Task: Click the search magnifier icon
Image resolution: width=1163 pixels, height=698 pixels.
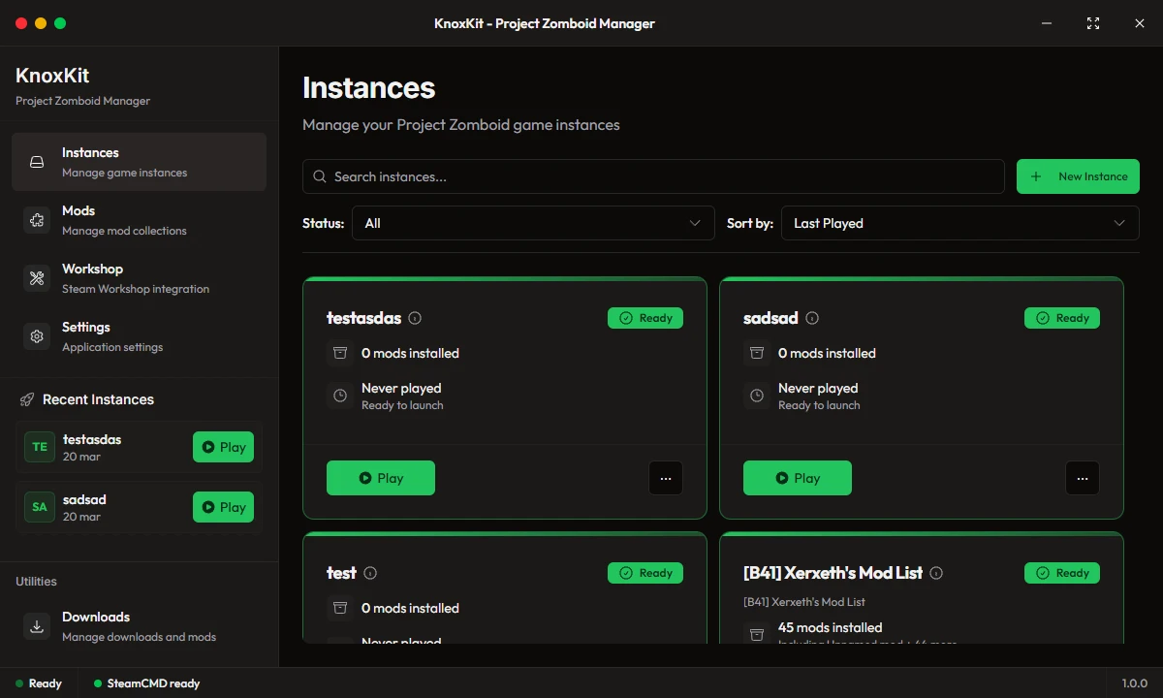Action: pos(320,176)
